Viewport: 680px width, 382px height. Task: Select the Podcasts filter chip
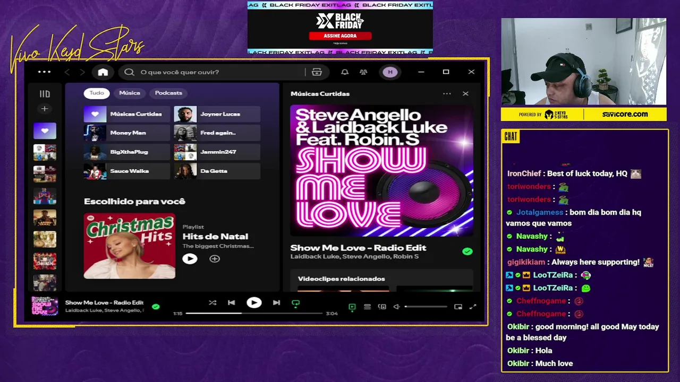point(168,93)
